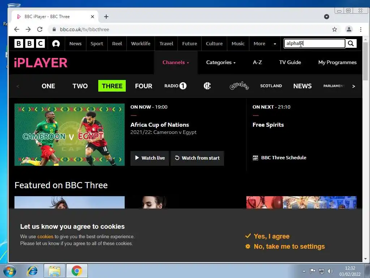Expand the Categories dropdown
Viewport: 370px width, 278px height.
[x=221, y=62]
